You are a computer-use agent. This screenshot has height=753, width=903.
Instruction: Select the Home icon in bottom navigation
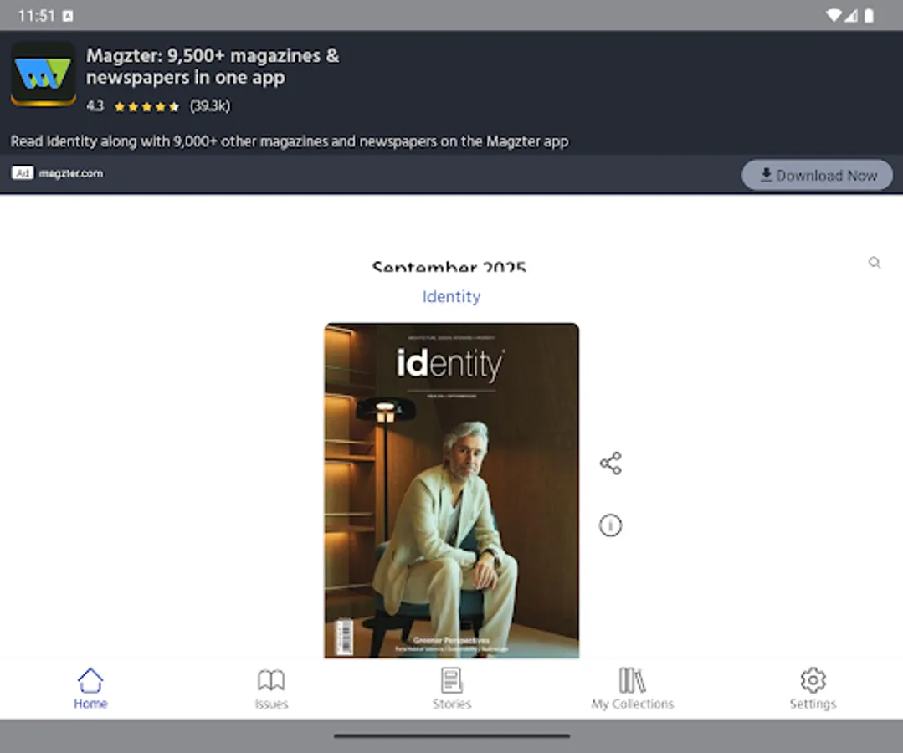pos(90,679)
